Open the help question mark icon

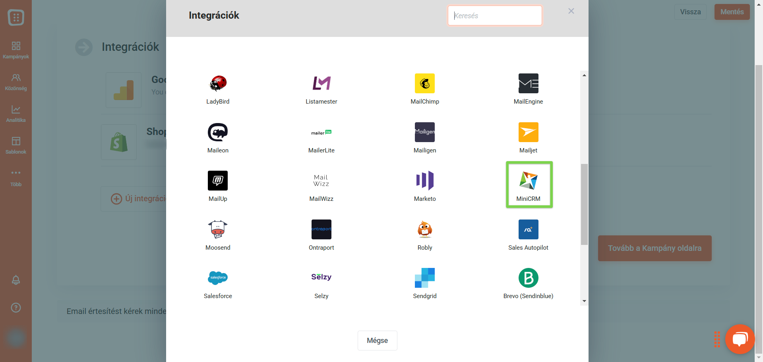coord(16,308)
